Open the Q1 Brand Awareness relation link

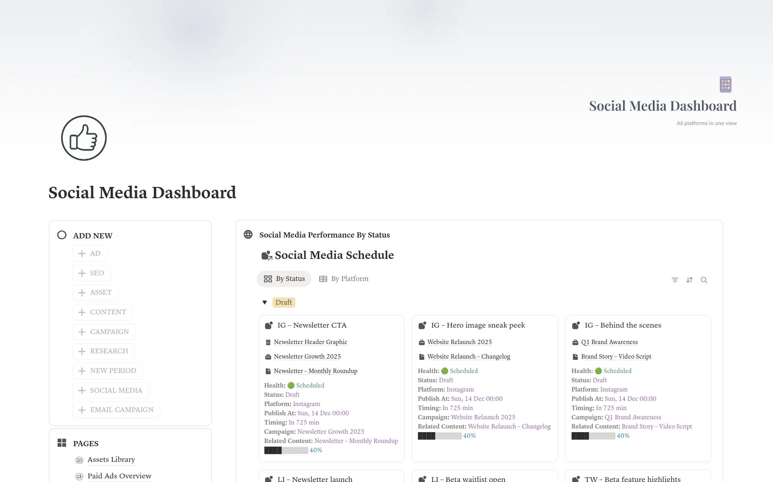pos(609,342)
